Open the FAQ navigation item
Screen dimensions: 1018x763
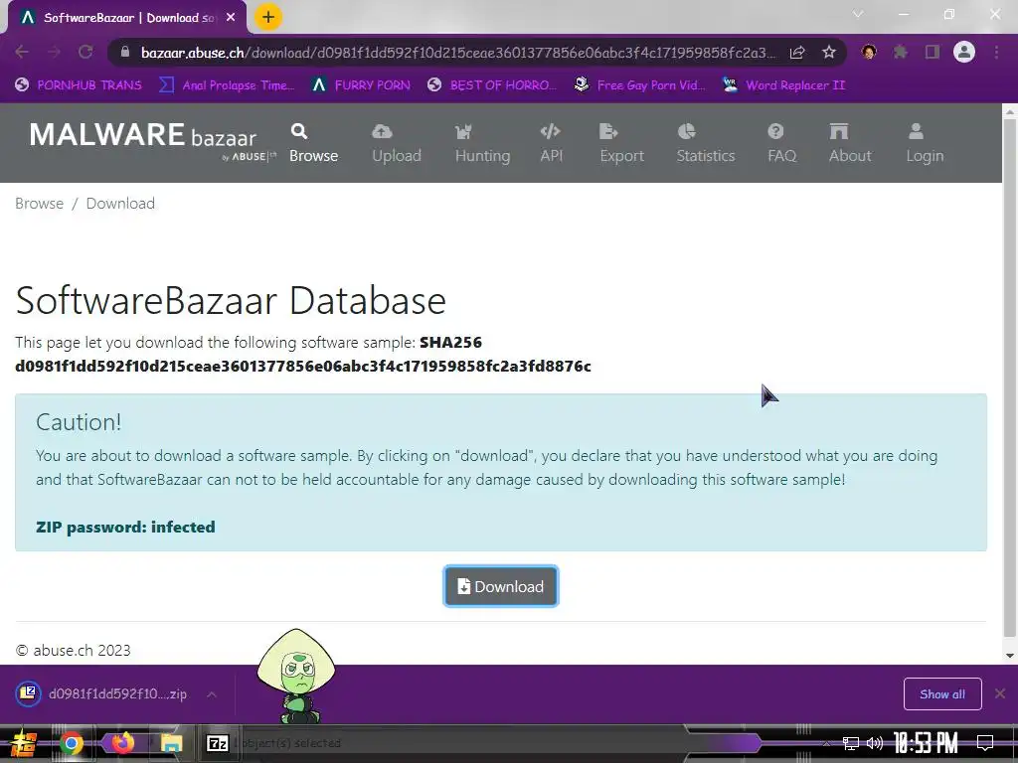coord(781,143)
